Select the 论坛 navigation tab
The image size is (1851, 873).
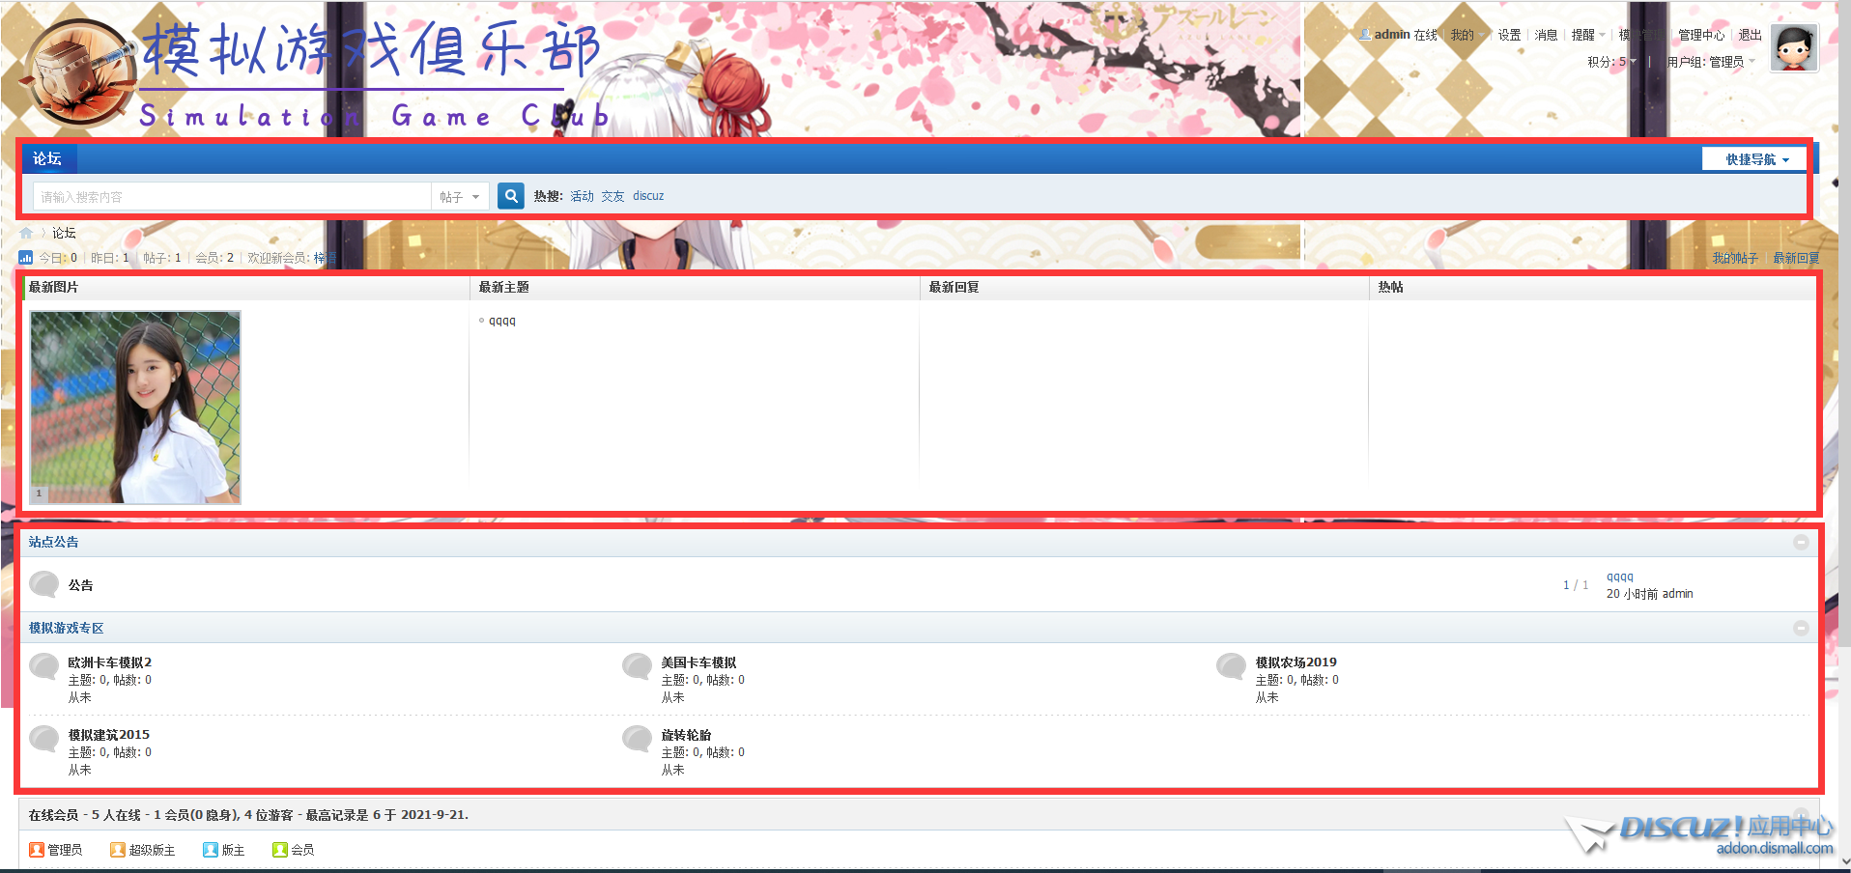coord(47,158)
